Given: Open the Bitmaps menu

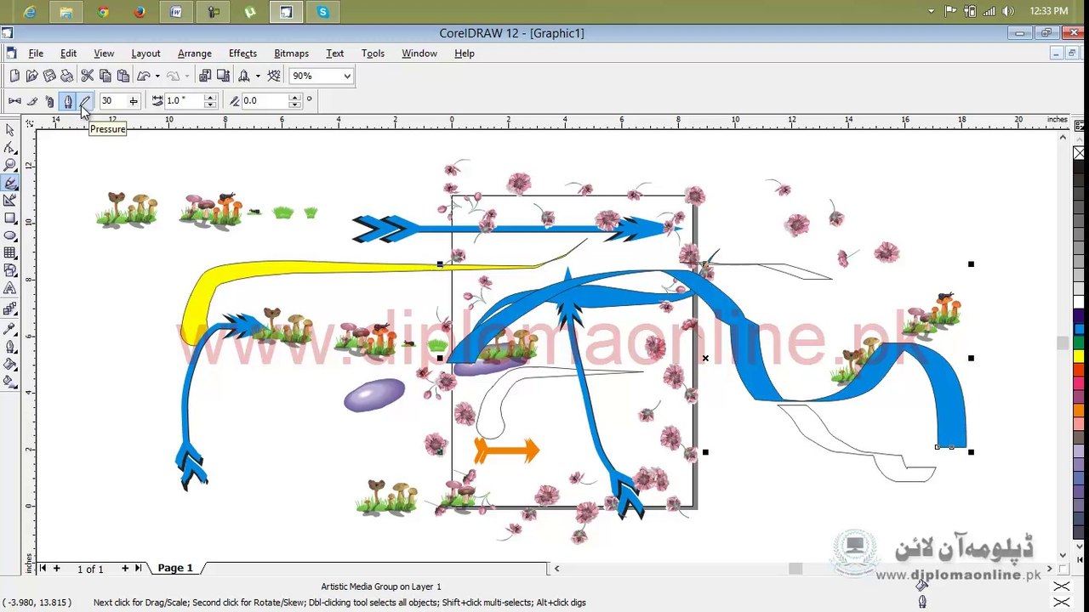Looking at the screenshot, I should [291, 54].
